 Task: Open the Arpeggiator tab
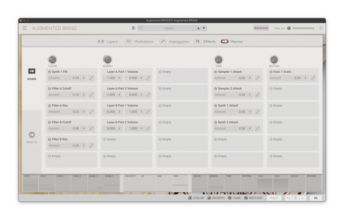(x=174, y=42)
